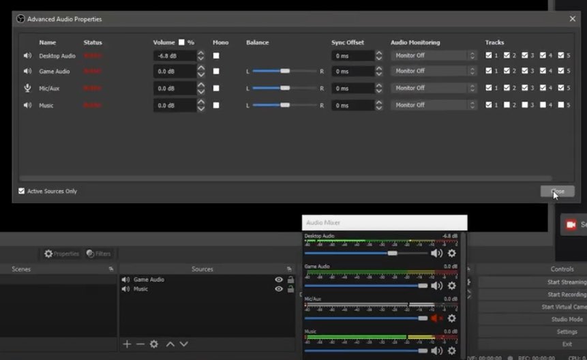Open source Filters toolbar button
Viewport: 587px width, 360px height.
[x=98, y=254]
